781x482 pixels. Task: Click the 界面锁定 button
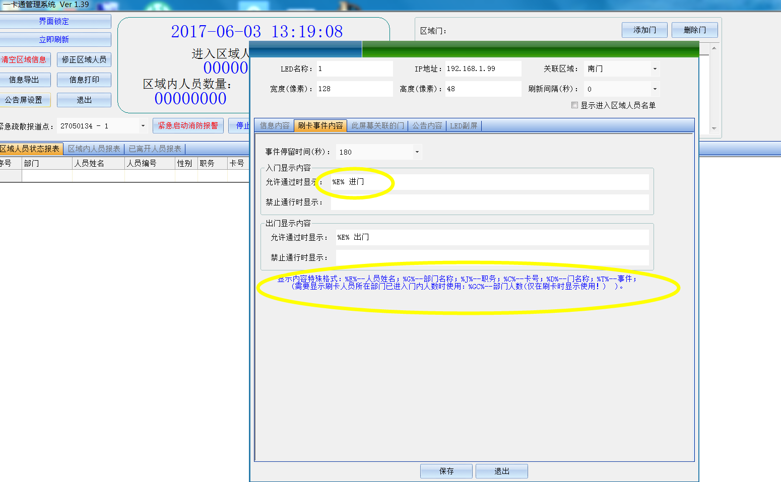[x=54, y=22]
